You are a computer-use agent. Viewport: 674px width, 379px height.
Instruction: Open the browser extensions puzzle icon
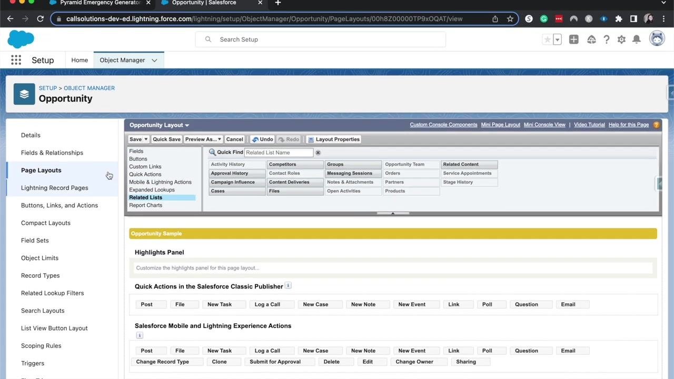click(619, 18)
